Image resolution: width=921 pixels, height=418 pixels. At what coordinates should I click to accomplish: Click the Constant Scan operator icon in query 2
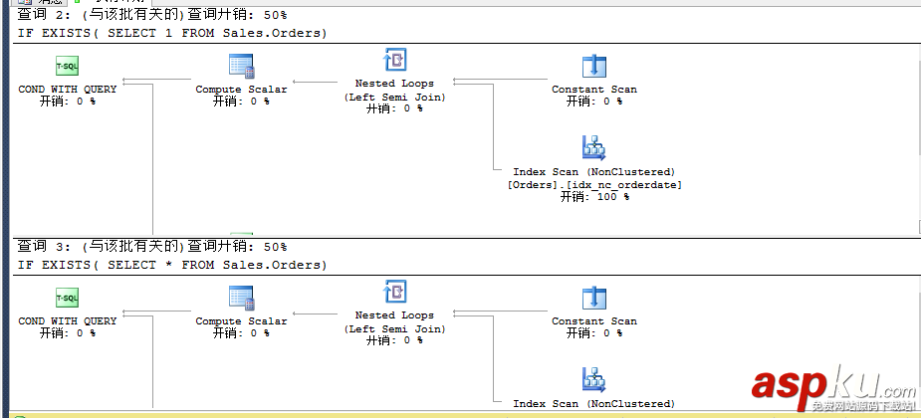pos(593,67)
